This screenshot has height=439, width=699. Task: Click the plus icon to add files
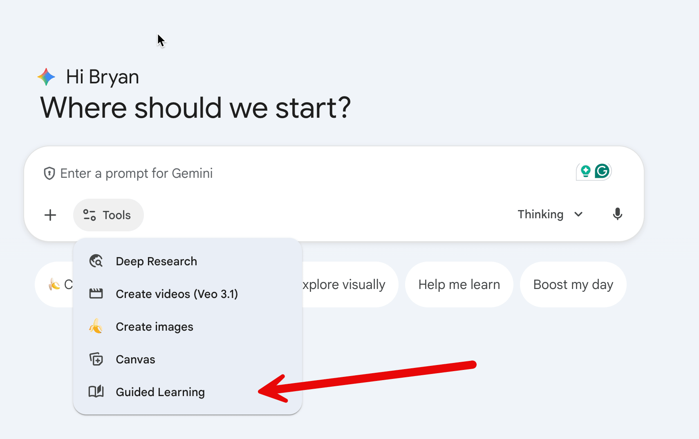pos(50,215)
